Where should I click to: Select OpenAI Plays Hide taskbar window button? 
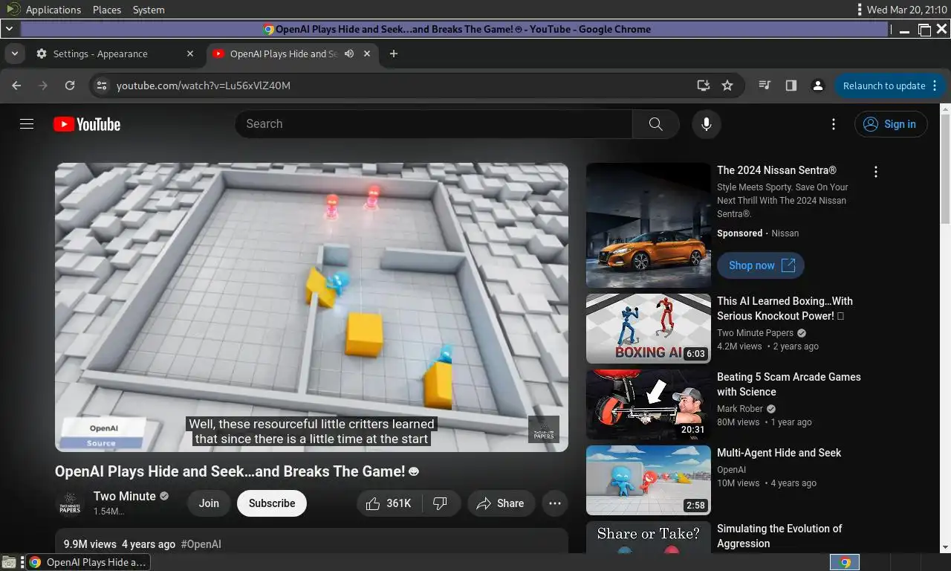coord(88,562)
